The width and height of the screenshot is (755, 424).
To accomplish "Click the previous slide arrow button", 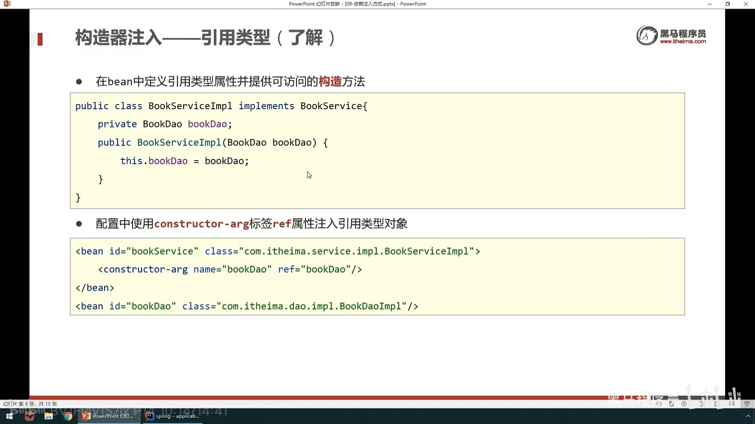I will click(659, 404).
